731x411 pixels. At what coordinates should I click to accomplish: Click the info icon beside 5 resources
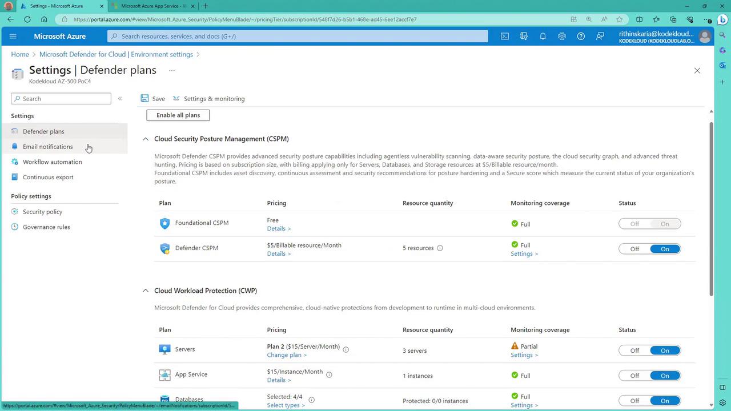[x=440, y=248]
